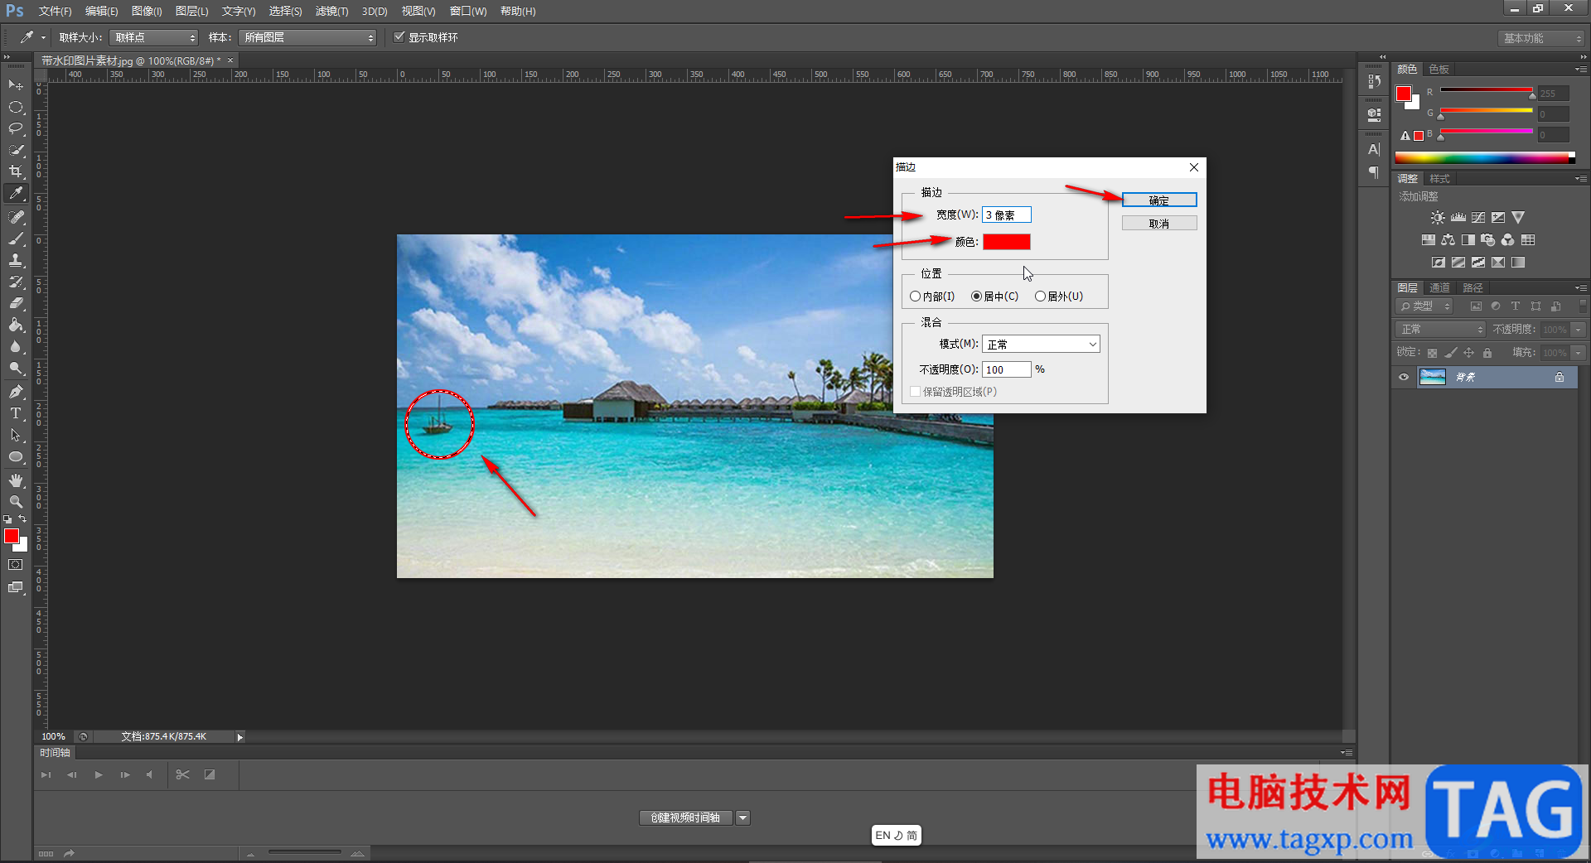Select the Move tool
This screenshot has height=863, width=1591.
point(16,85)
